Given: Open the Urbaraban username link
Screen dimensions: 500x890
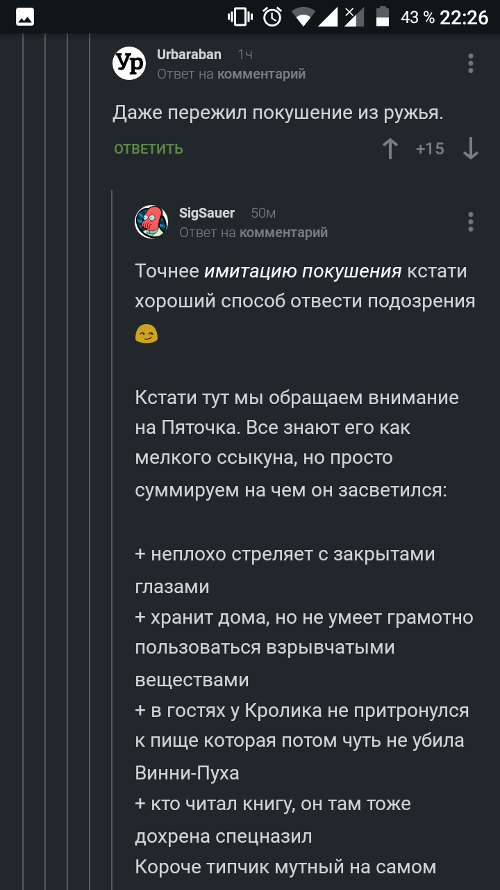Looking at the screenshot, I should point(189,54).
